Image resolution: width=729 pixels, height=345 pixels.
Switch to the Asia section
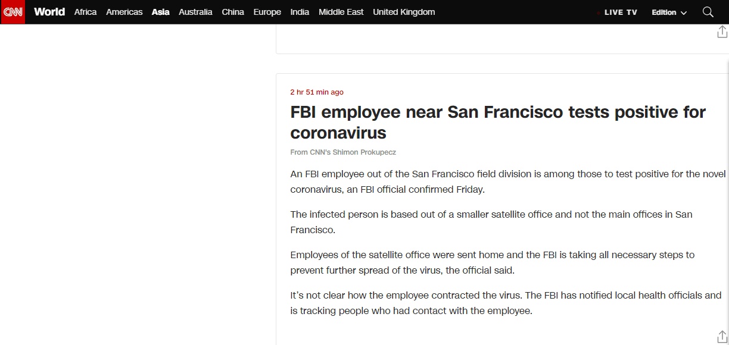pos(160,12)
